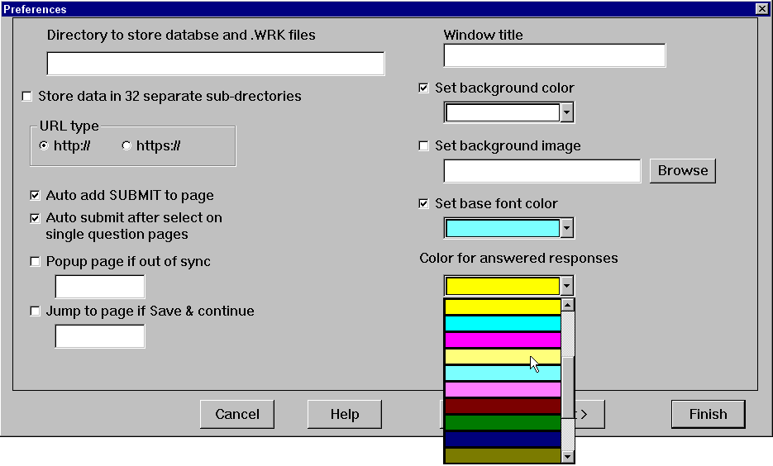Pick bright magenta from the color list
Screen dimensions: 773x466
point(503,340)
